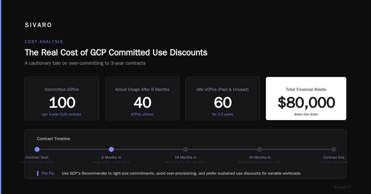Click the timeline progress bar between first dots
The image size is (371, 194).
click(74, 149)
